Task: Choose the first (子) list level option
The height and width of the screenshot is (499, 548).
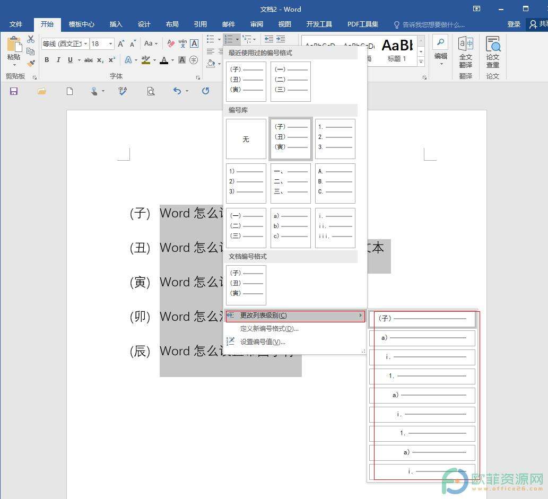Action: click(x=422, y=319)
